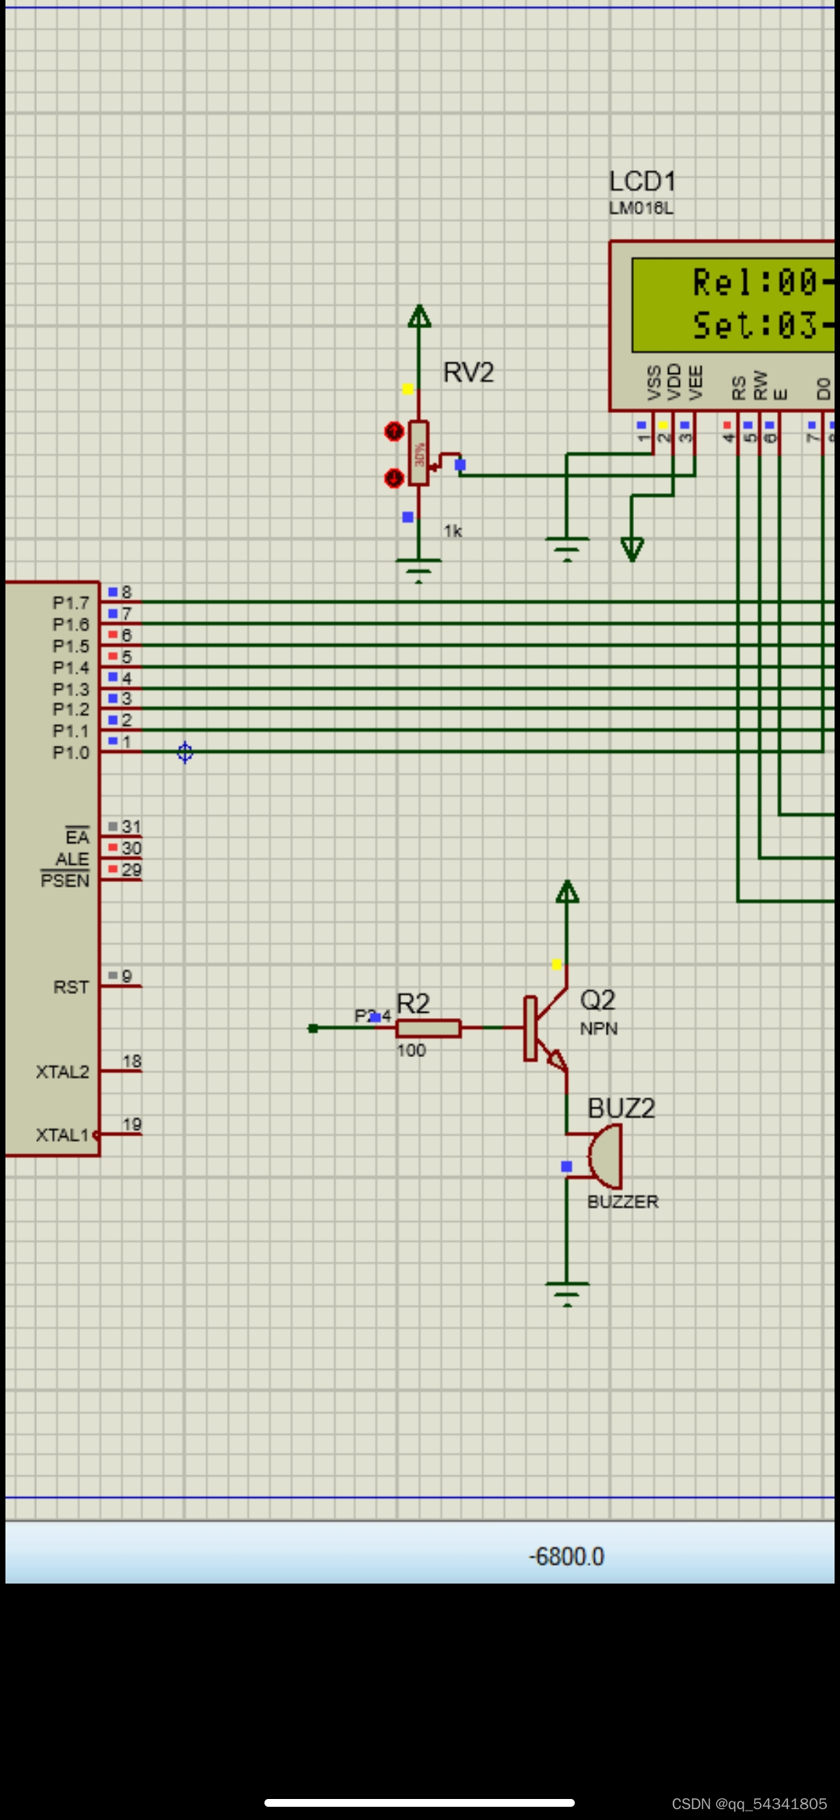Click pin number 18 on XTAL2

[132, 1061]
